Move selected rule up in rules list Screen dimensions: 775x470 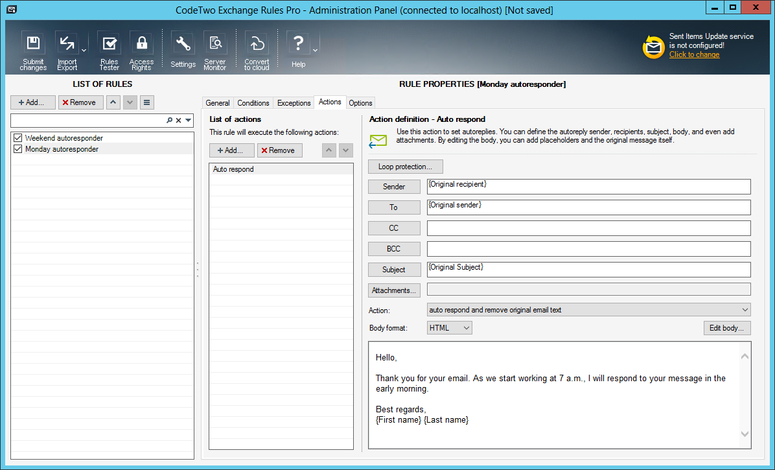[x=113, y=102]
